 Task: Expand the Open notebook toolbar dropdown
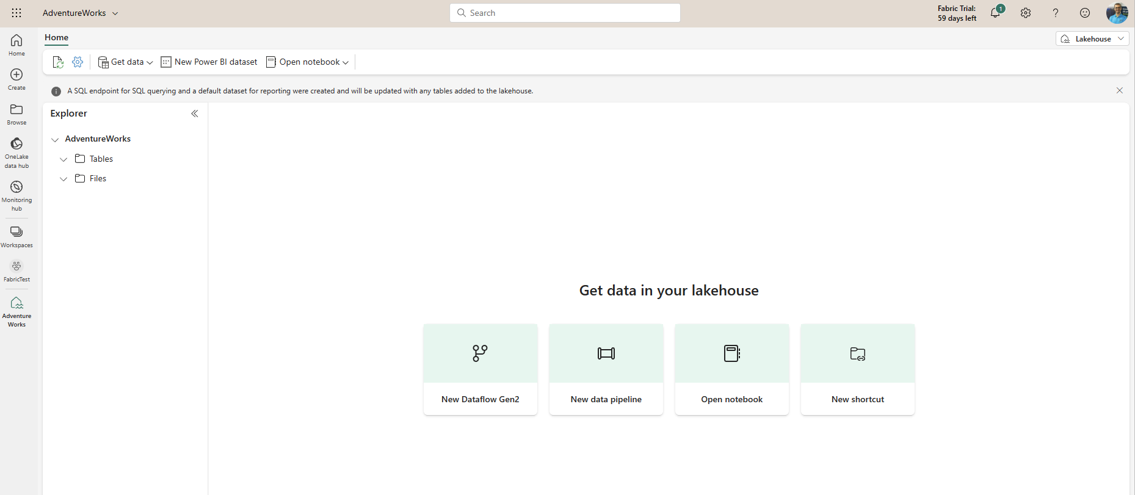(x=308, y=62)
